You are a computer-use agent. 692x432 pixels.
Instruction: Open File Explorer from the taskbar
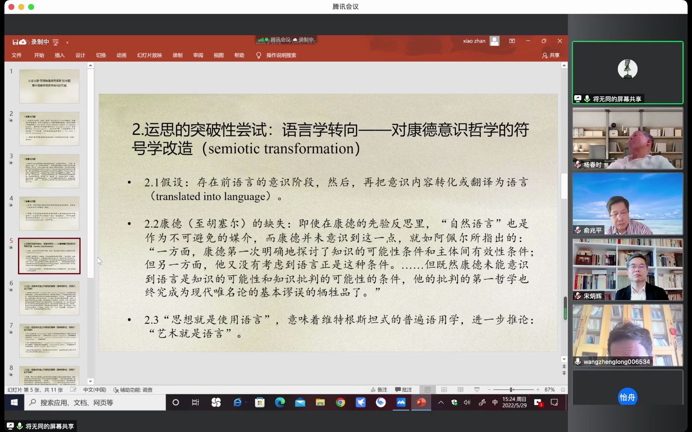coord(320,402)
